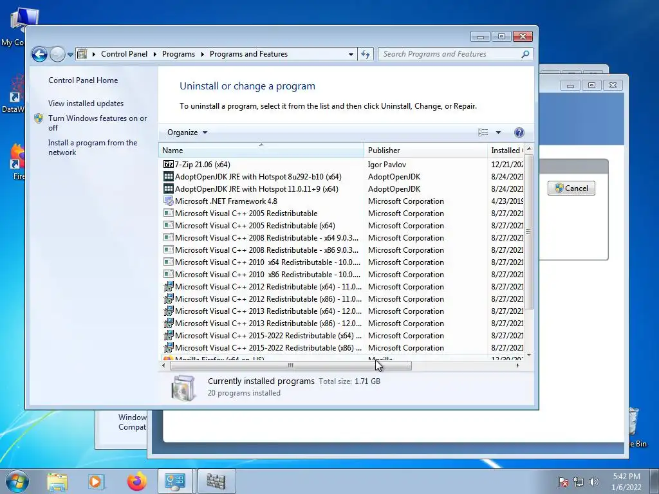
Task: Select Visual C++ 2012 (x86) 11.0 icon
Action: pos(168,299)
